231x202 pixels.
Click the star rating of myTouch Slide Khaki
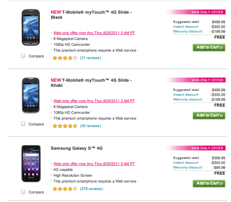click(65, 126)
